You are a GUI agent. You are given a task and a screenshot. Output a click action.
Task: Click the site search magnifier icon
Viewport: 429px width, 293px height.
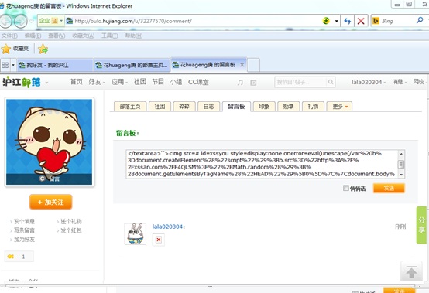331,82
